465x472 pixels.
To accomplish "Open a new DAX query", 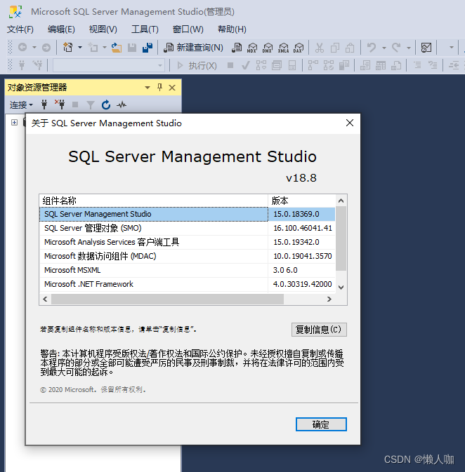I will pos(299,48).
